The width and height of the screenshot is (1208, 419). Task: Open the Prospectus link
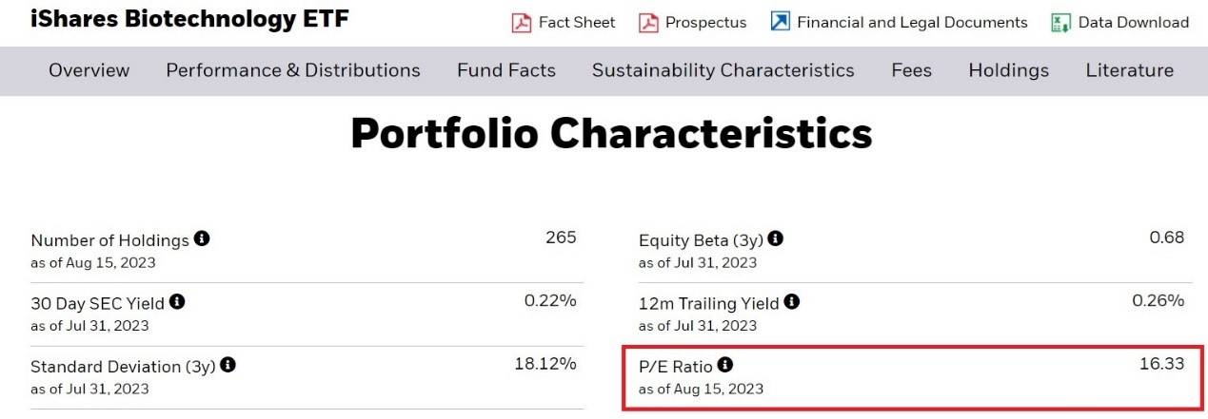click(x=706, y=22)
